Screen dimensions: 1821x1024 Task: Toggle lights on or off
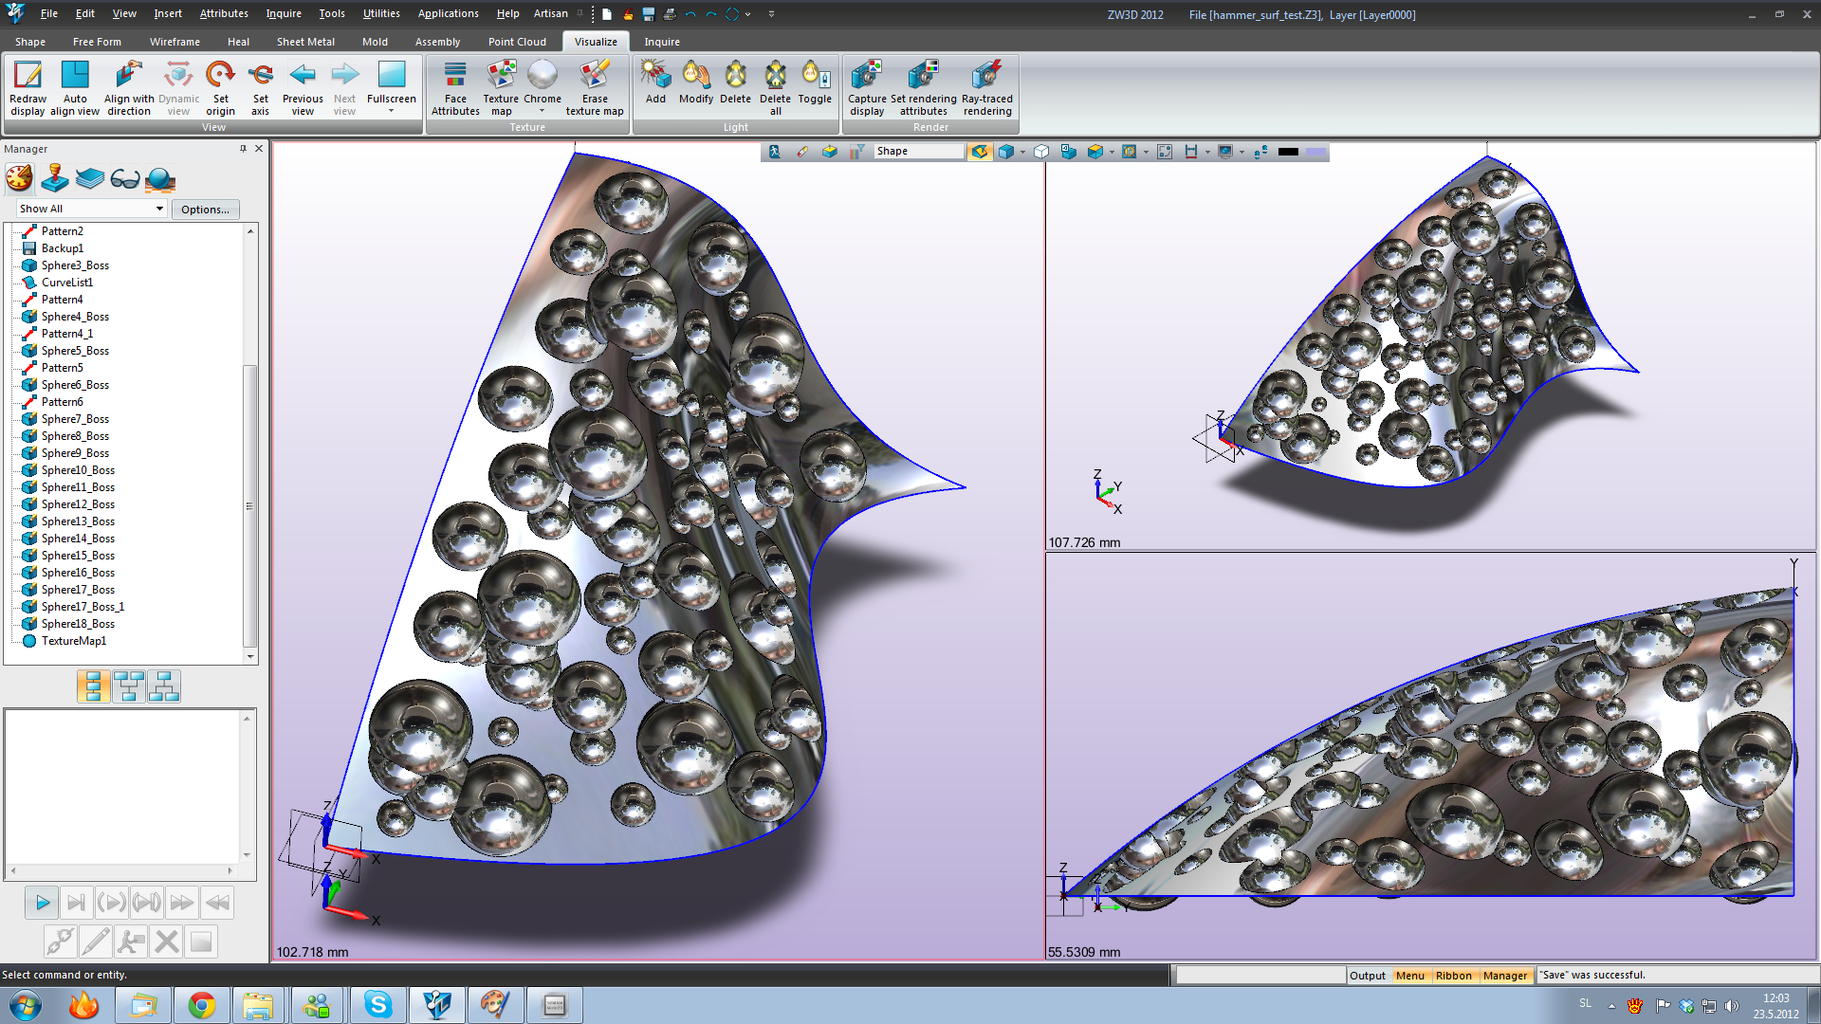click(x=814, y=76)
